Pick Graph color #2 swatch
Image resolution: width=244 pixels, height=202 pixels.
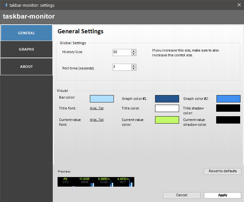click(228, 99)
